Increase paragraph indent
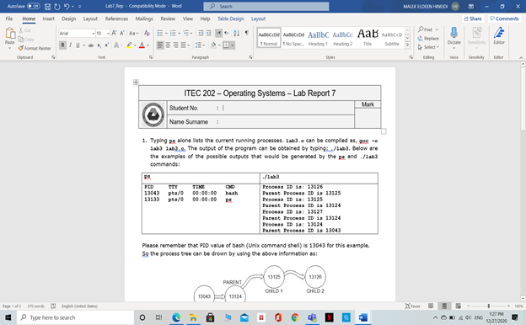The image size is (526, 325). point(209,33)
